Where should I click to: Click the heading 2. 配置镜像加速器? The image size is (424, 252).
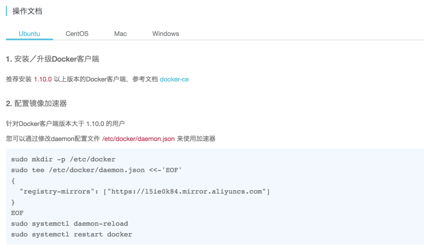[x=36, y=103]
